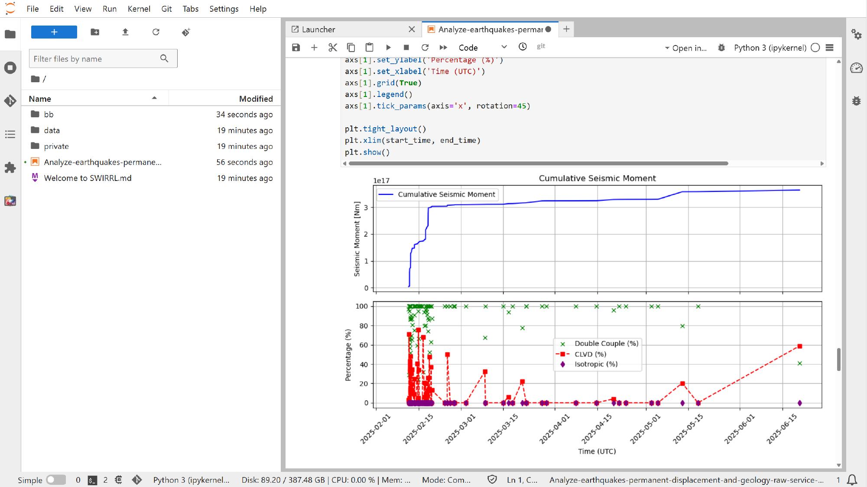Open the Extension Manager sidebar

tap(10, 168)
